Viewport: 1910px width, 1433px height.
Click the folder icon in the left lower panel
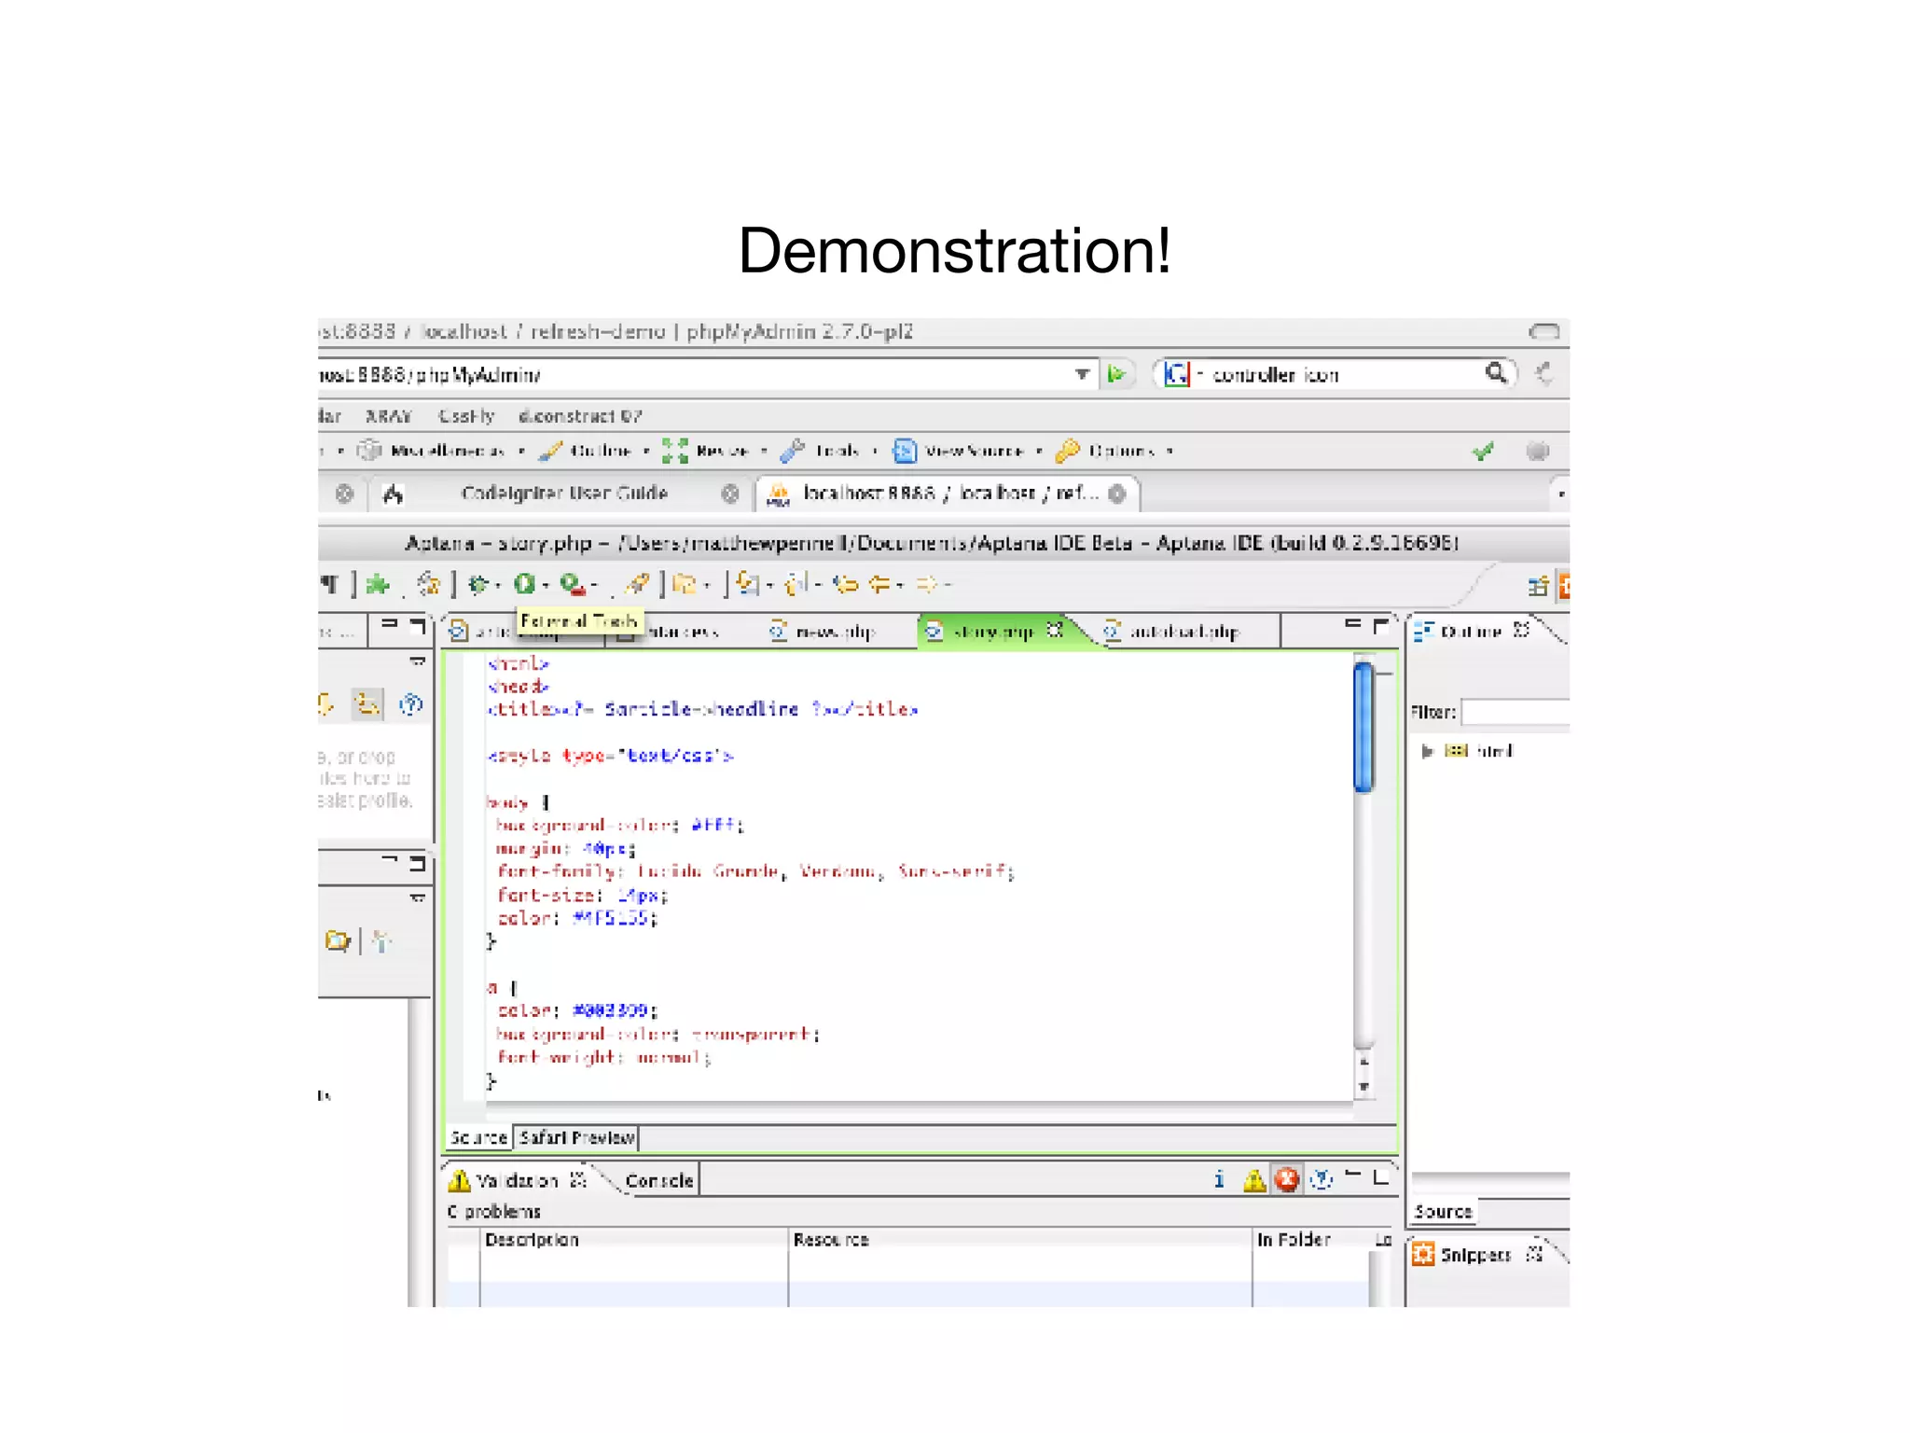pyautogui.click(x=338, y=940)
